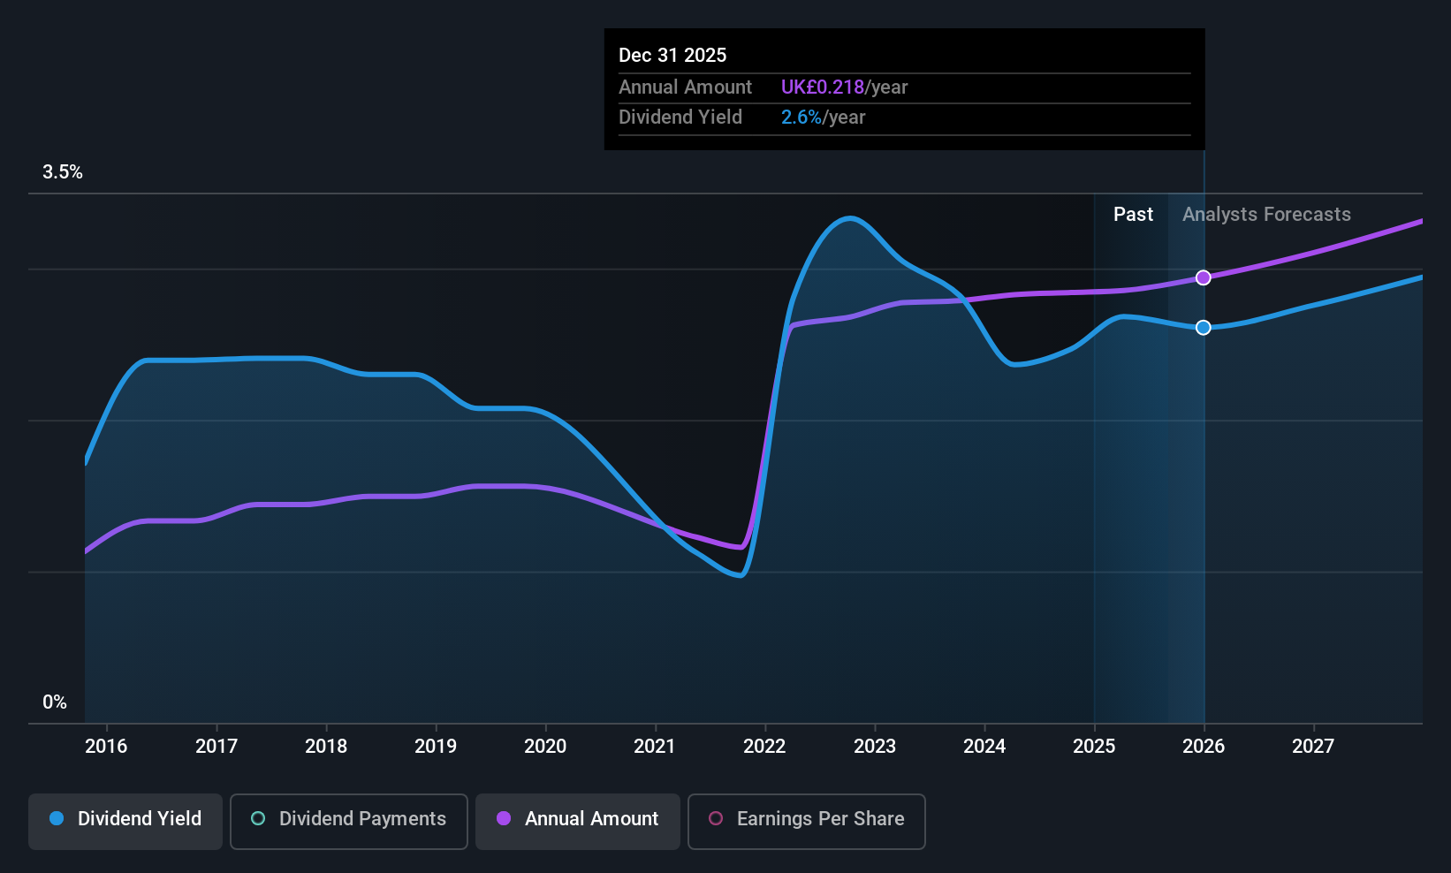Click the Past region label
The image size is (1451, 873).
[1133, 215]
